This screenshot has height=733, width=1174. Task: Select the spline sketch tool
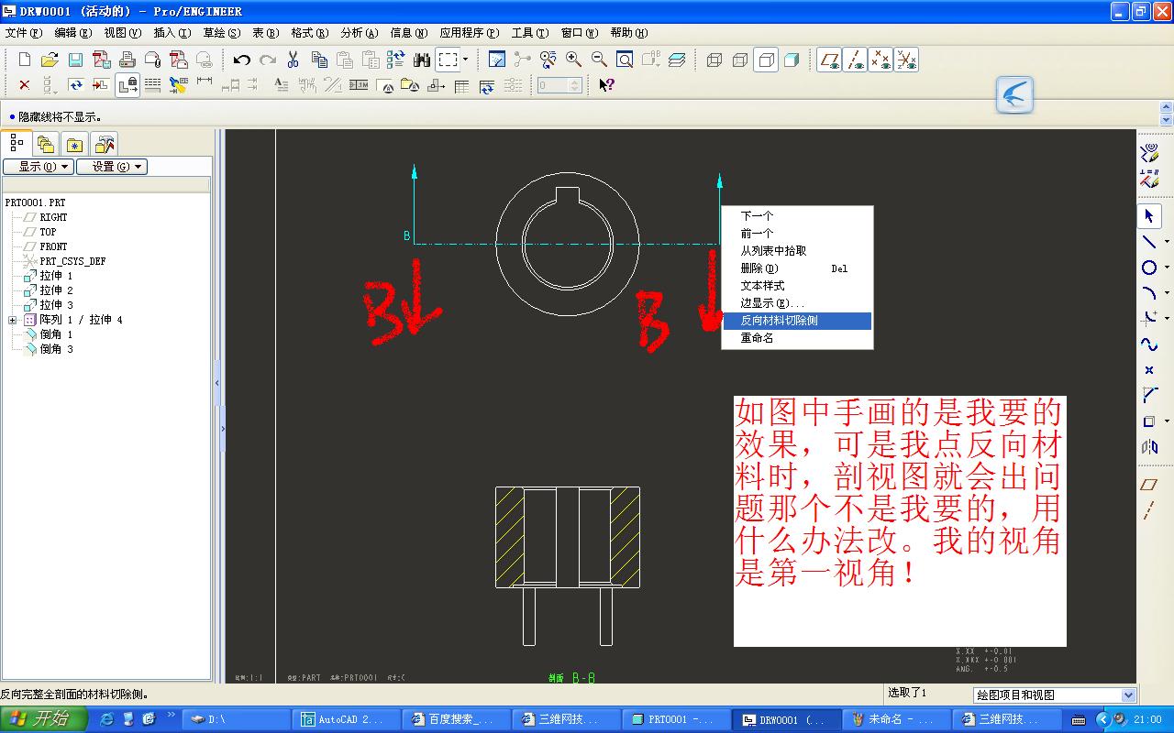point(1149,345)
